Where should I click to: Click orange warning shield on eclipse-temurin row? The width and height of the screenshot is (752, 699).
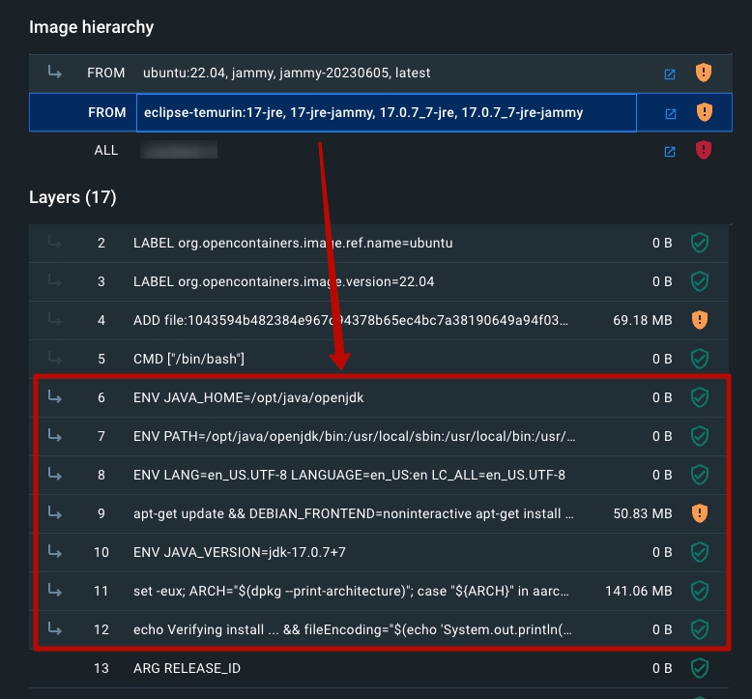pos(704,112)
